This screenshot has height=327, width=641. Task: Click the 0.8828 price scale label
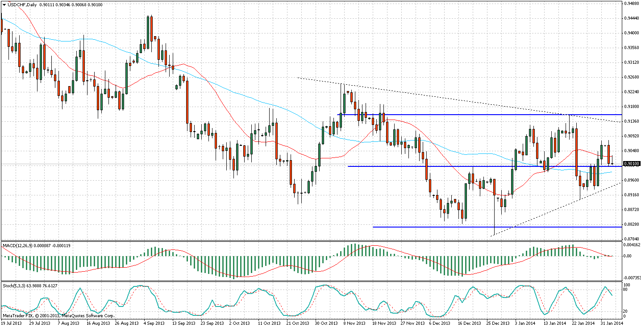[631, 224]
